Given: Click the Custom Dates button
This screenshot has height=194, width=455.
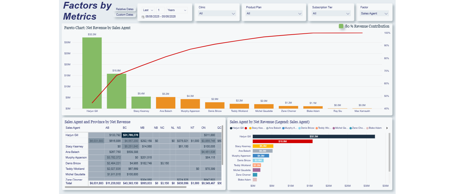Looking at the screenshot, I should coord(125,15).
